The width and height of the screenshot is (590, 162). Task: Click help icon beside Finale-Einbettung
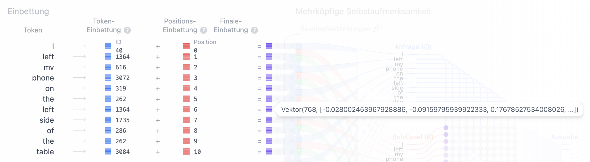(x=254, y=30)
